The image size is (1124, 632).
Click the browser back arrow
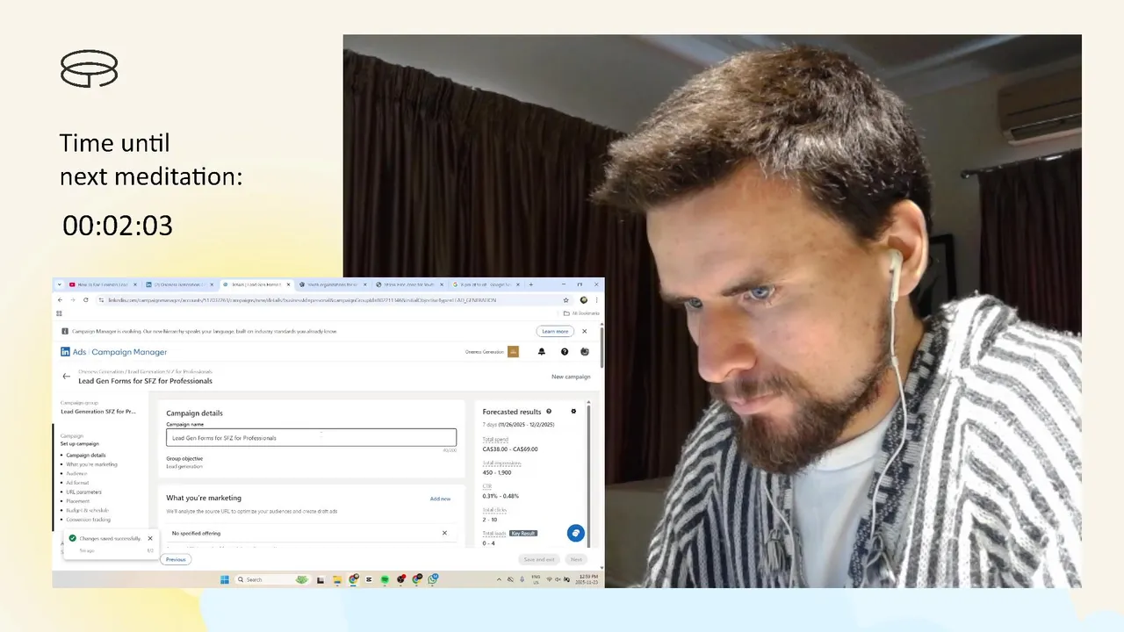click(59, 299)
